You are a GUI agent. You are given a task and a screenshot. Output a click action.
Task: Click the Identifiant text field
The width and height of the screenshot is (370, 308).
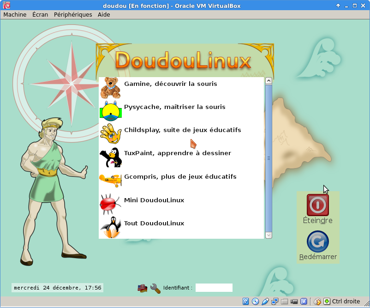coord(214,288)
